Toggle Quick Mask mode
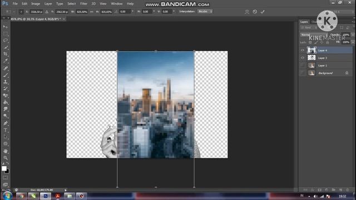The height and width of the screenshot is (200, 356). click(6, 178)
